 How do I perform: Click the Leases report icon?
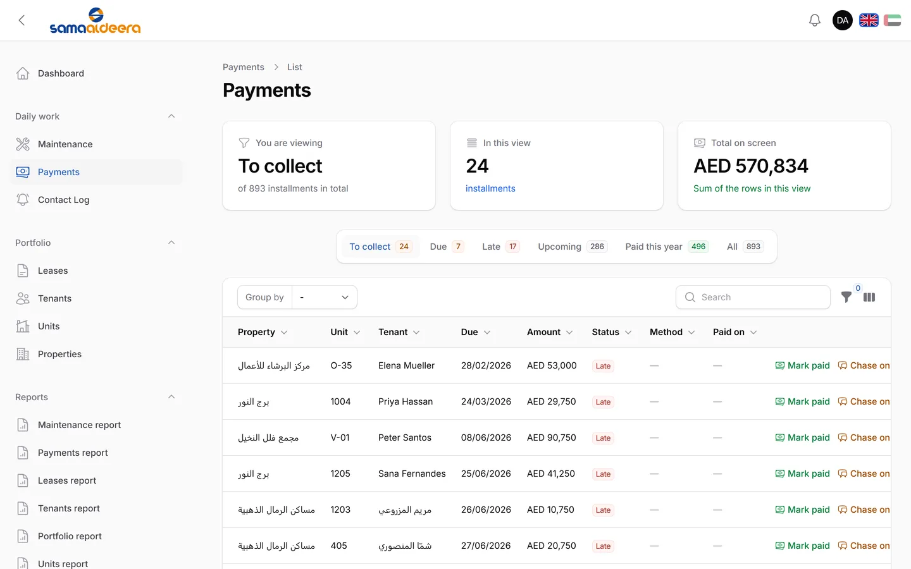click(23, 480)
